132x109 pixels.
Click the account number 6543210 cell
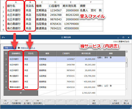(x=66, y=87)
